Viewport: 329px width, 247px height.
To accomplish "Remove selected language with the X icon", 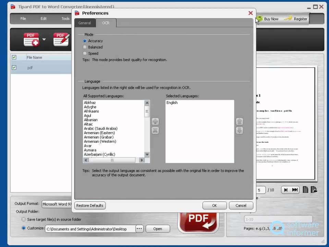I will click(155, 130).
